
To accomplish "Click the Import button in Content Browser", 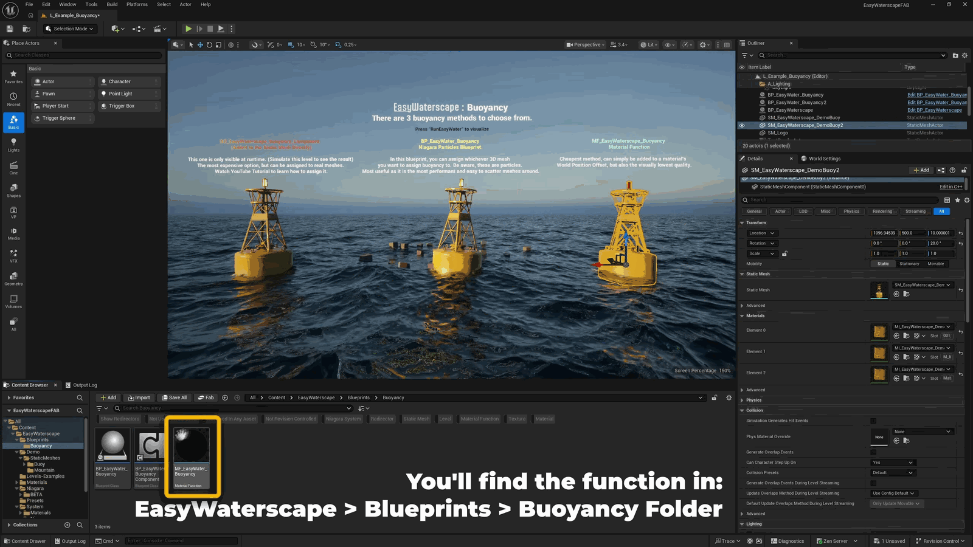I will pos(139,397).
